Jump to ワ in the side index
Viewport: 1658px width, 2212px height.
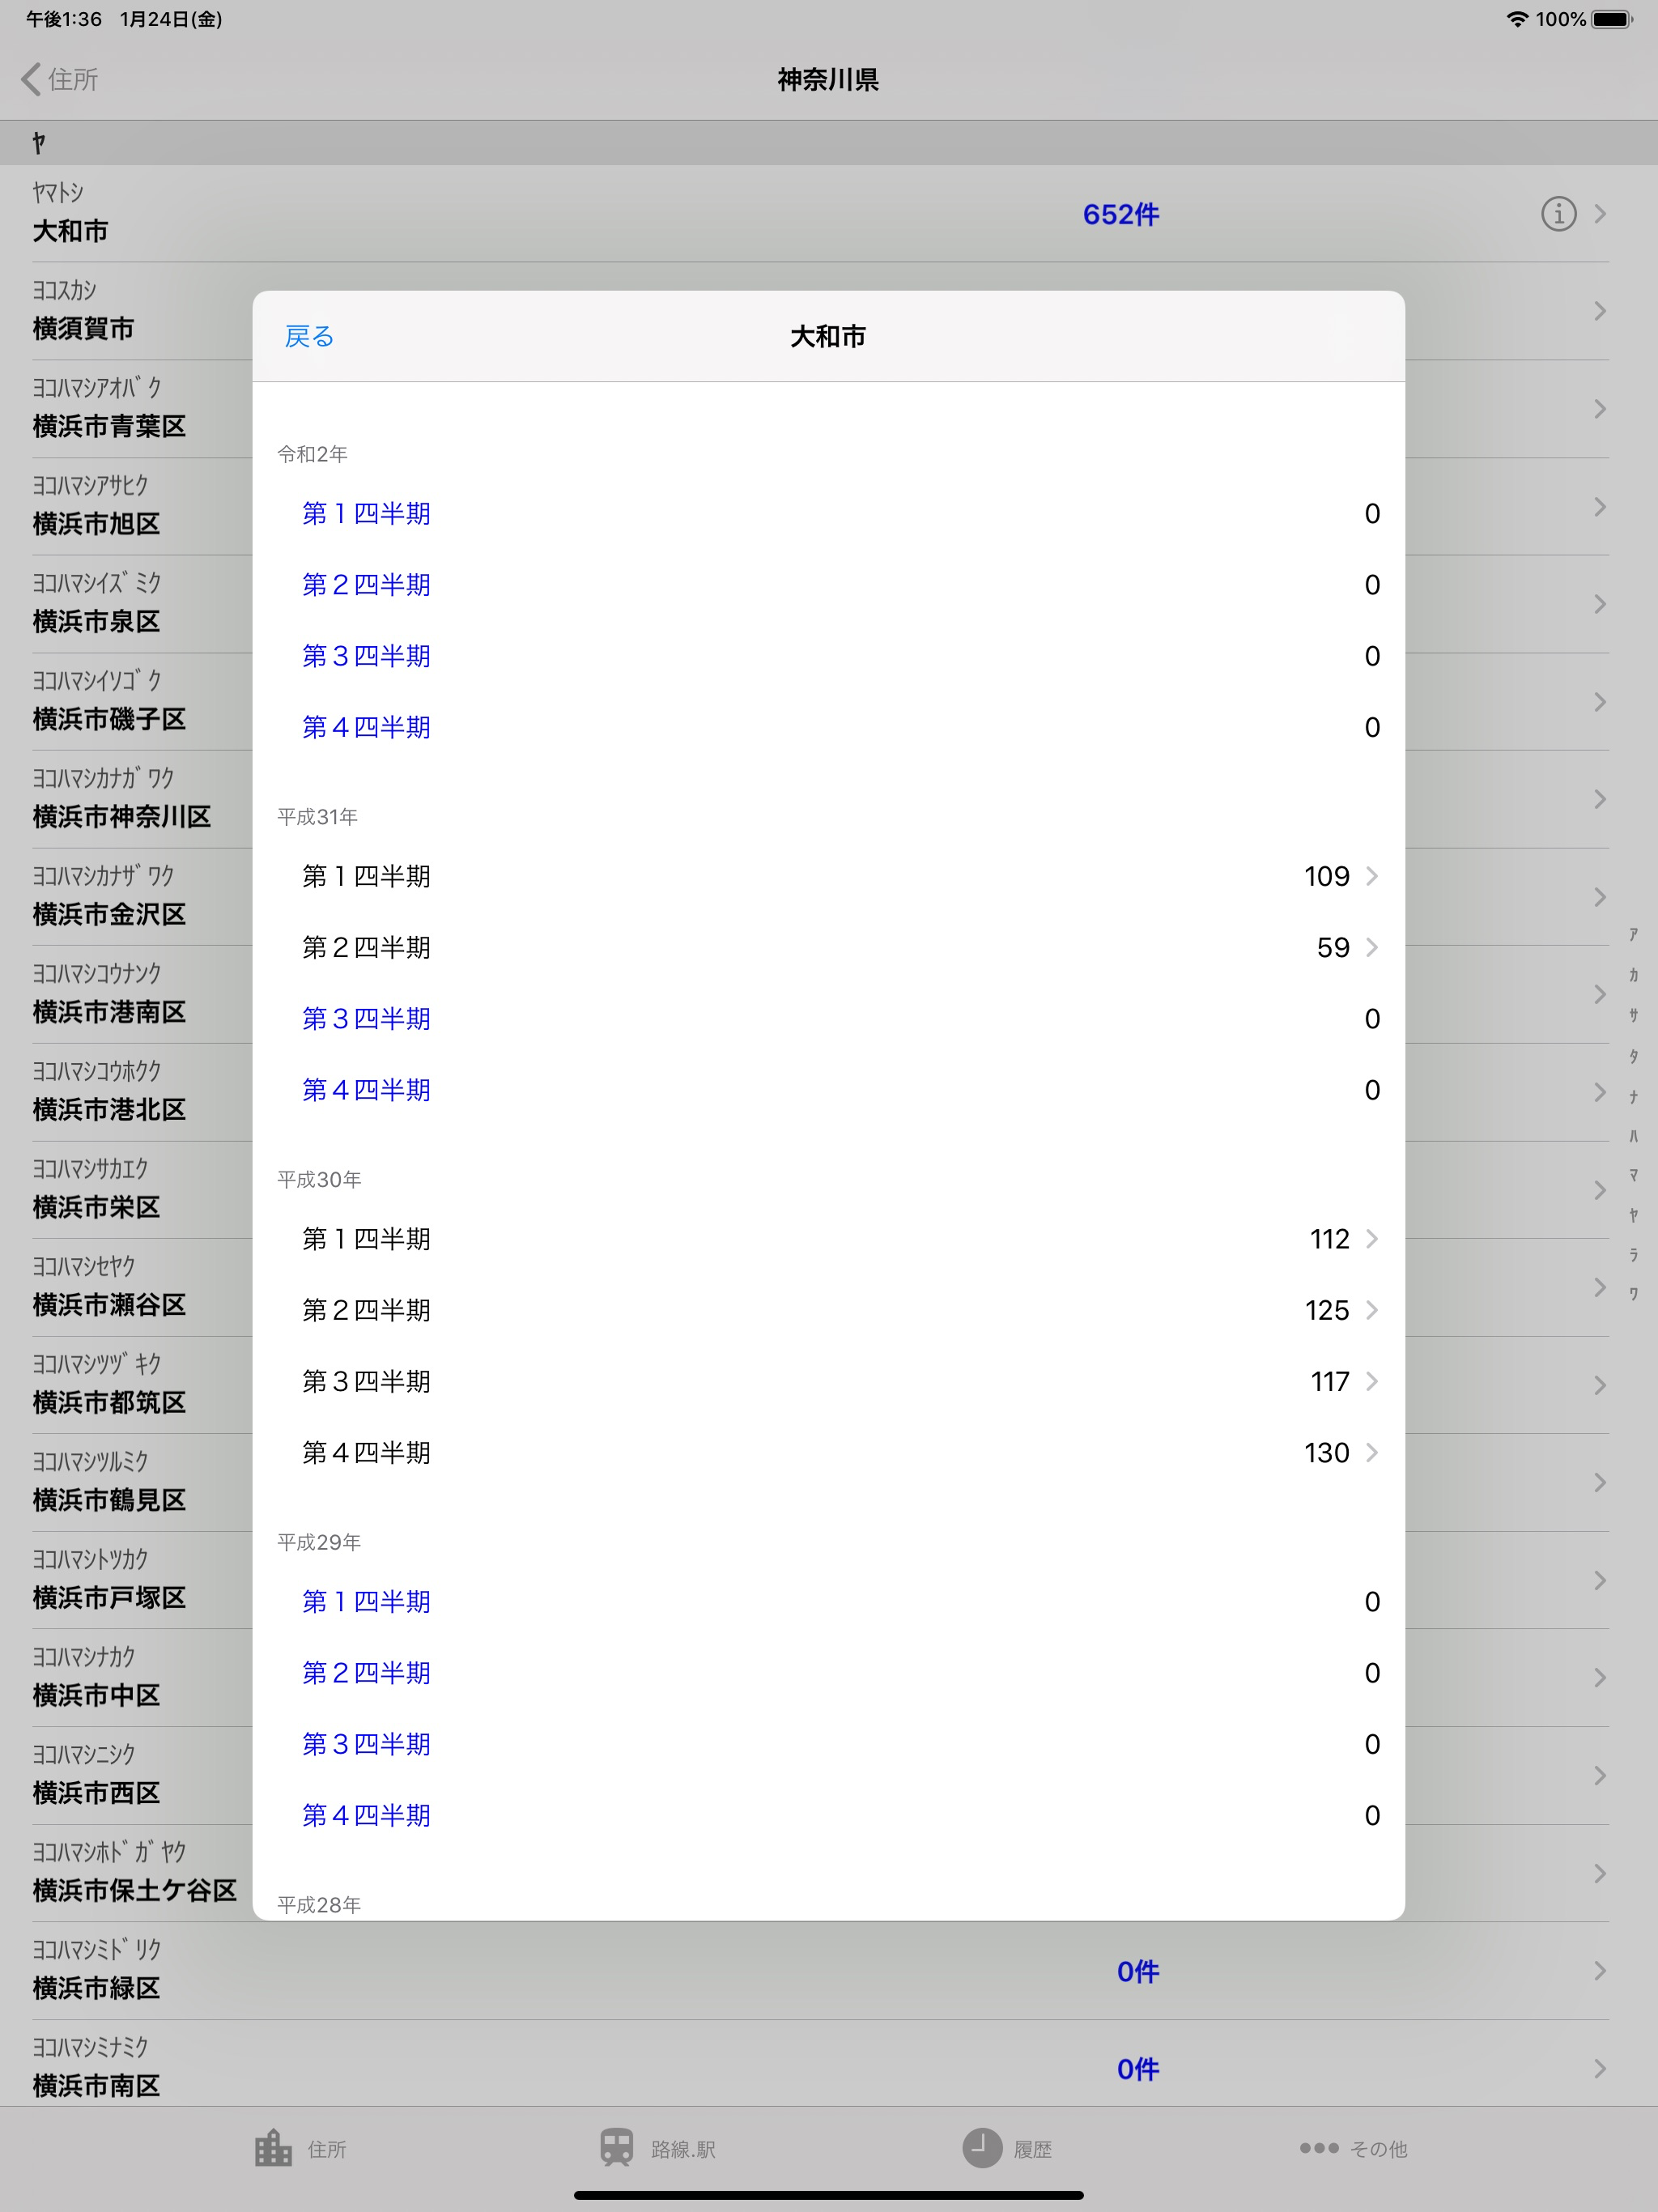1633,1294
